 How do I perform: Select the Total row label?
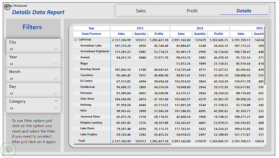[82, 141]
